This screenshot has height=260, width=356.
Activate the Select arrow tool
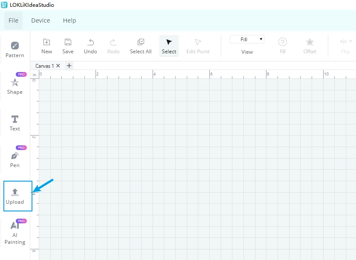(x=169, y=46)
